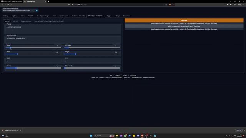Open the How to install help sub-tab
Viewport: 246px width, 138px height.
49,21
